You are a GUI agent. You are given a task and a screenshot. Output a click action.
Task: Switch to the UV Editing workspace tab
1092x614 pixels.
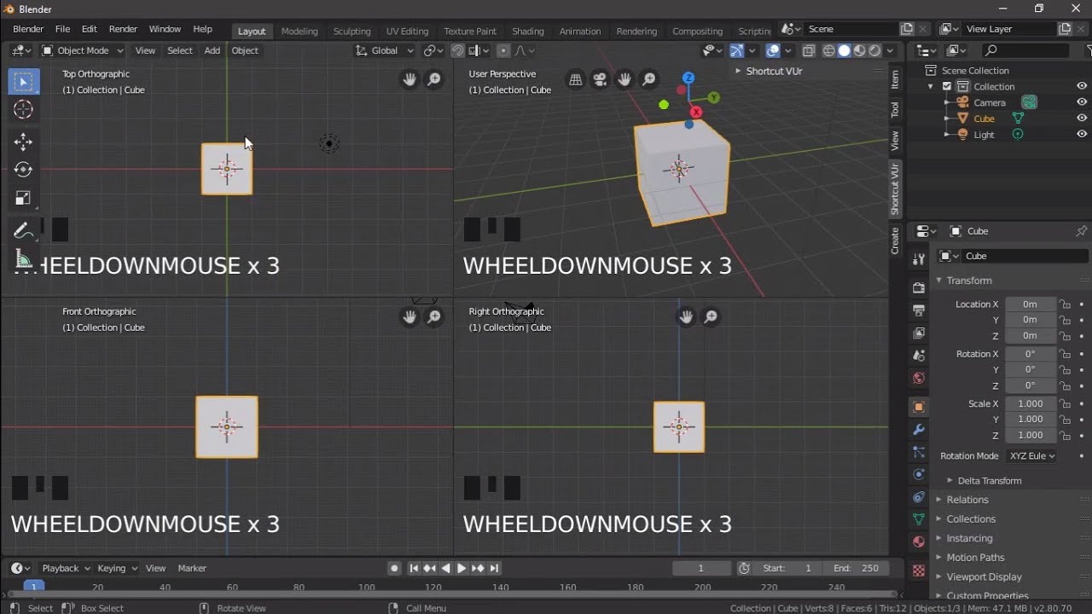406,31
